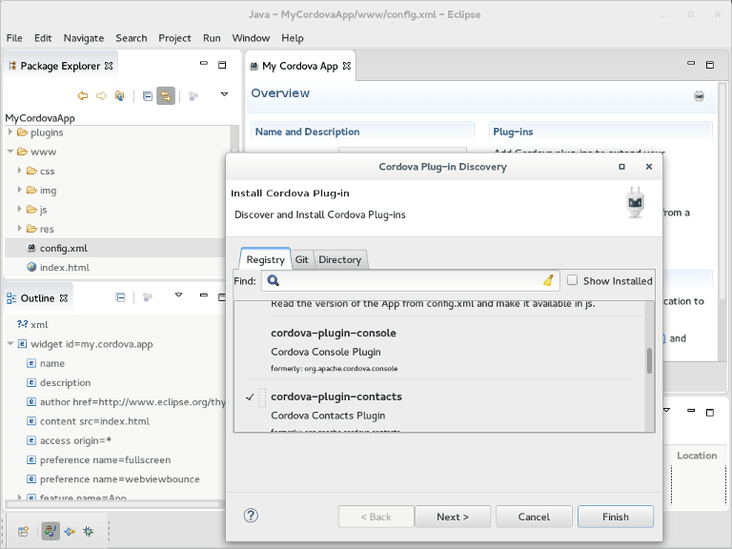
Task: Close the Package Explorer view tab
Action: tap(109, 66)
